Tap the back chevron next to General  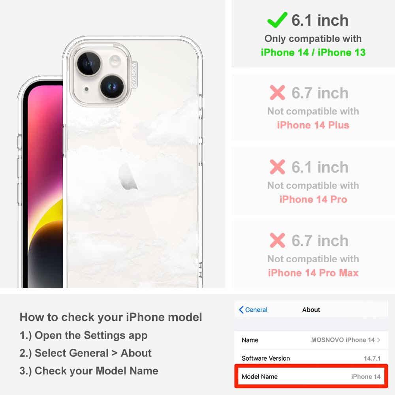point(241,310)
